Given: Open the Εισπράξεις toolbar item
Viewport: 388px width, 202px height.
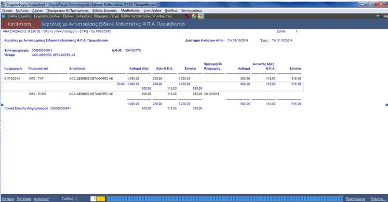Looking at the screenshot, I should pyautogui.click(x=84, y=16).
